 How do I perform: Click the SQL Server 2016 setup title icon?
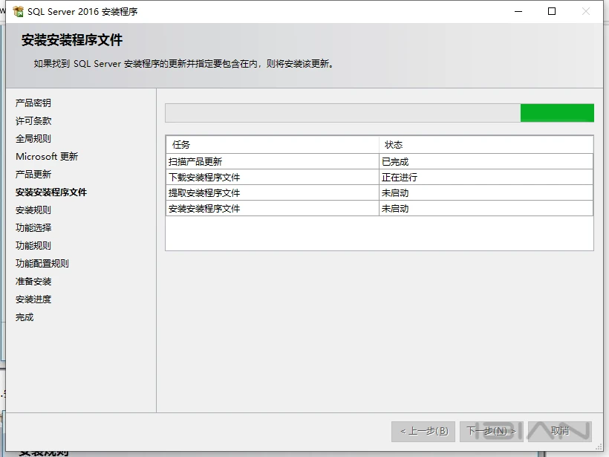click(18, 12)
